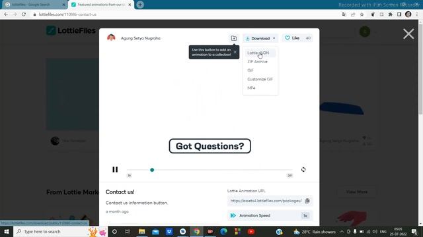Open Chrome's three-dot menu

417,14
